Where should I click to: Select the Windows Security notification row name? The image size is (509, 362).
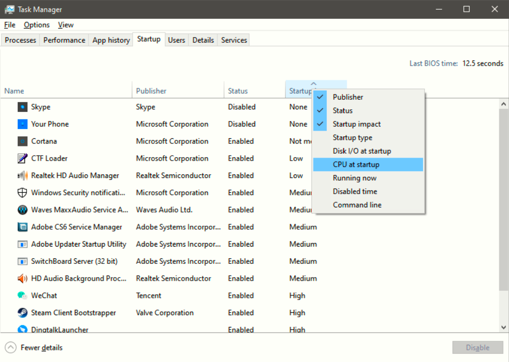(78, 193)
